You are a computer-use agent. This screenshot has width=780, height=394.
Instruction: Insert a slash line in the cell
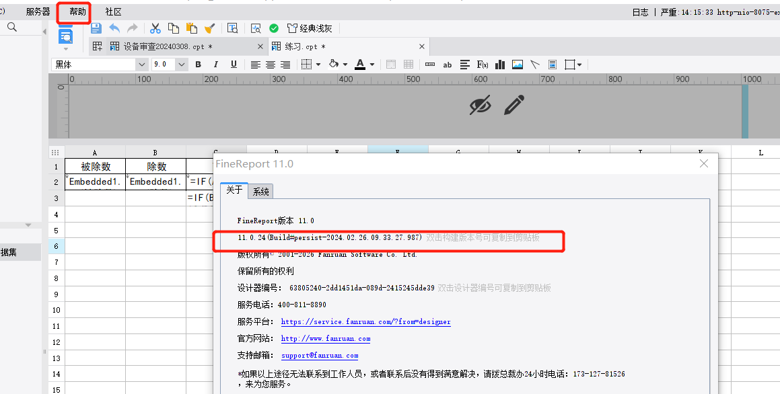[535, 65]
